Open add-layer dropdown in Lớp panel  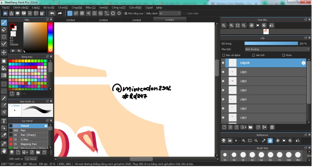[243, 127]
